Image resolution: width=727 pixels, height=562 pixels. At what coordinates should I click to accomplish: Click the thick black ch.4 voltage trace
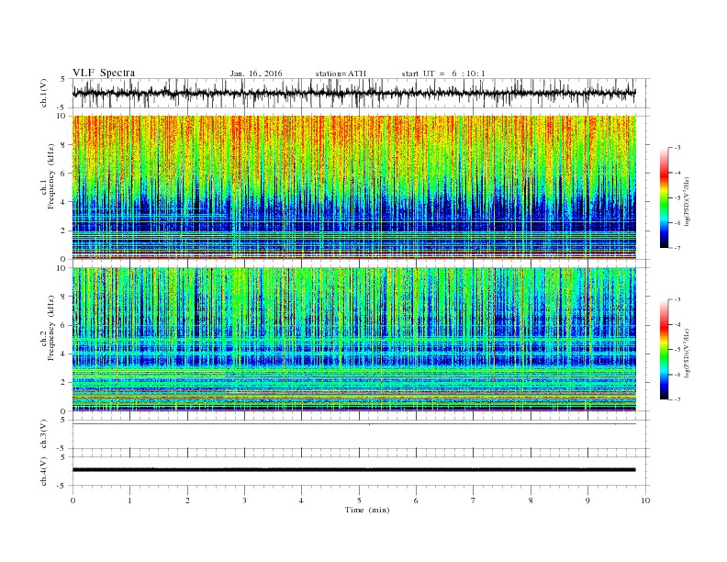353,470
